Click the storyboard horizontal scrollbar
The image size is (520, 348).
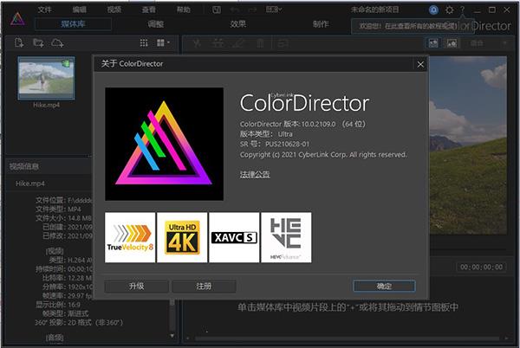point(347,338)
